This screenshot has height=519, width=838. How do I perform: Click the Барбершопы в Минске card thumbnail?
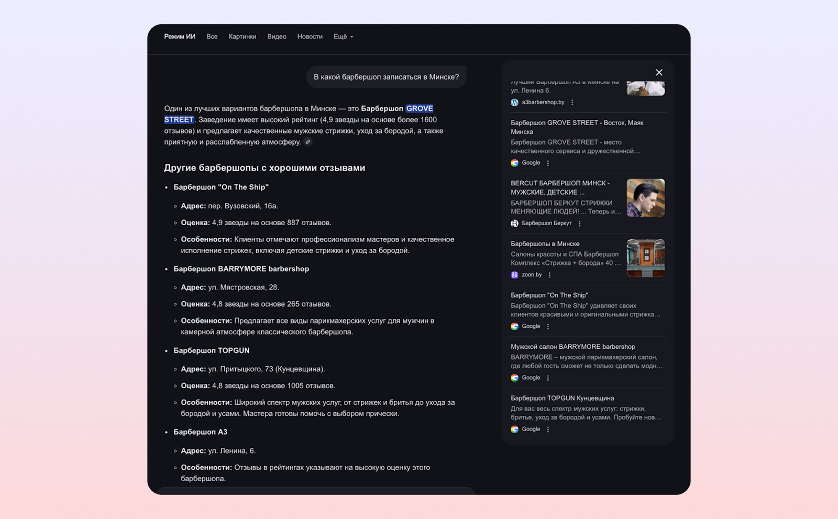(646, 258)
